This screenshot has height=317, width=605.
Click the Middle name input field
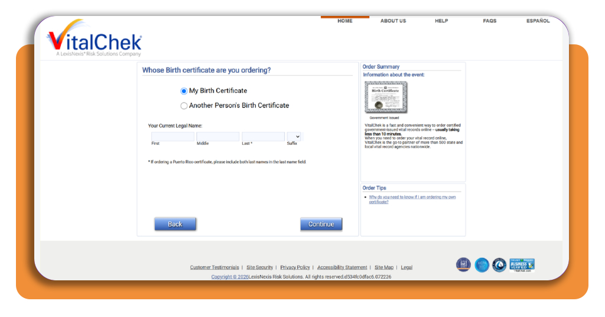coord(218,137)
